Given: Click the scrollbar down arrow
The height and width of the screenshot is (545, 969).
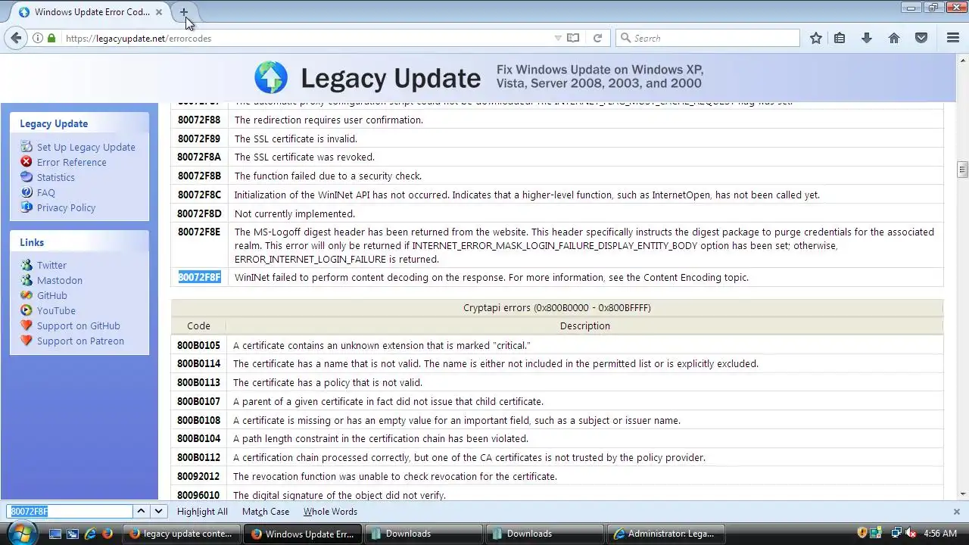Looking at the screenshot, I should point(962,494).
